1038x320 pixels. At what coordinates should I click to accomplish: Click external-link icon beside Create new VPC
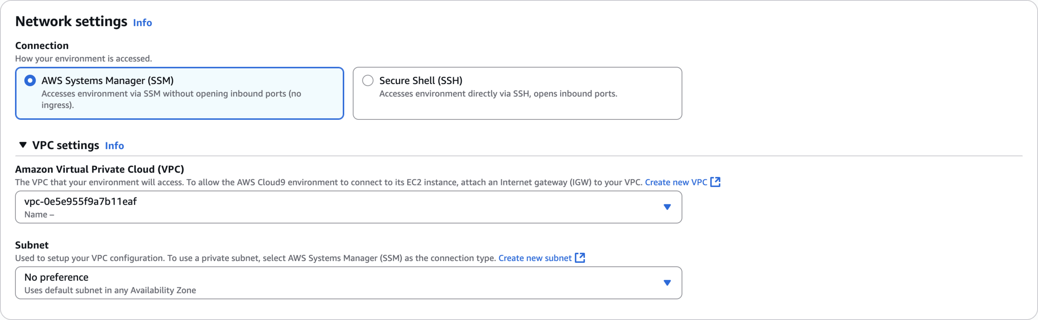(715, 182)
